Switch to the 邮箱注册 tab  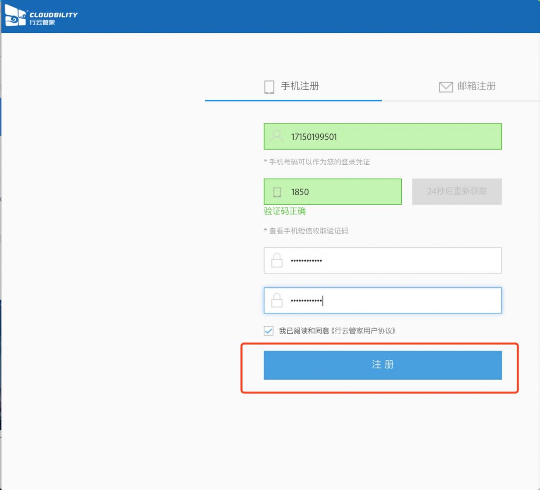(x=476, y=86)
